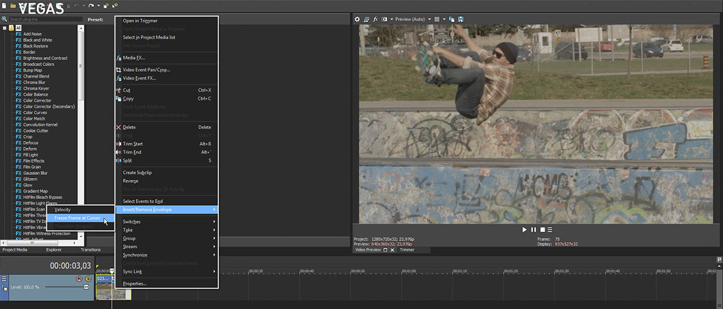Open Project Video Properties gear icon
This screenshot has height=309, width=723.
357,19
